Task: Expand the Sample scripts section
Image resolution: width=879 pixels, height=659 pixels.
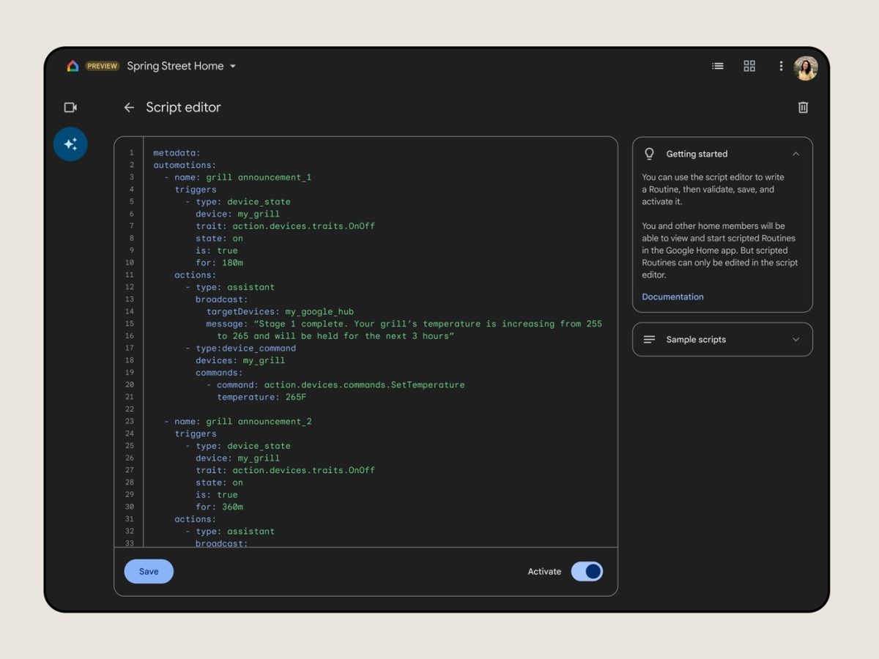Action: (795, 340)
